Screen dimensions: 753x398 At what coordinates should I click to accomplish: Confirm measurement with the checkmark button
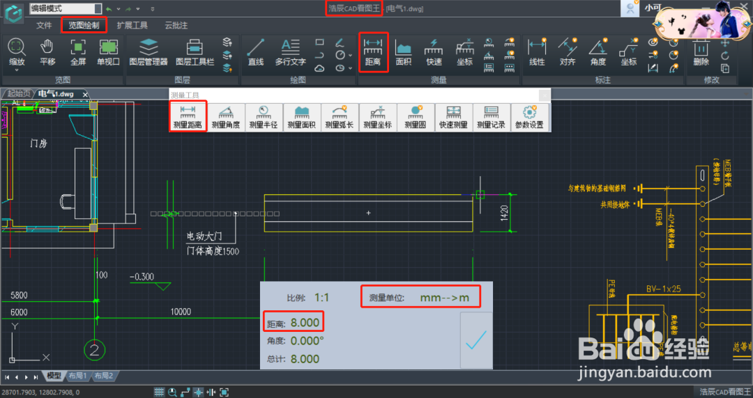click(x=476, y=340)
